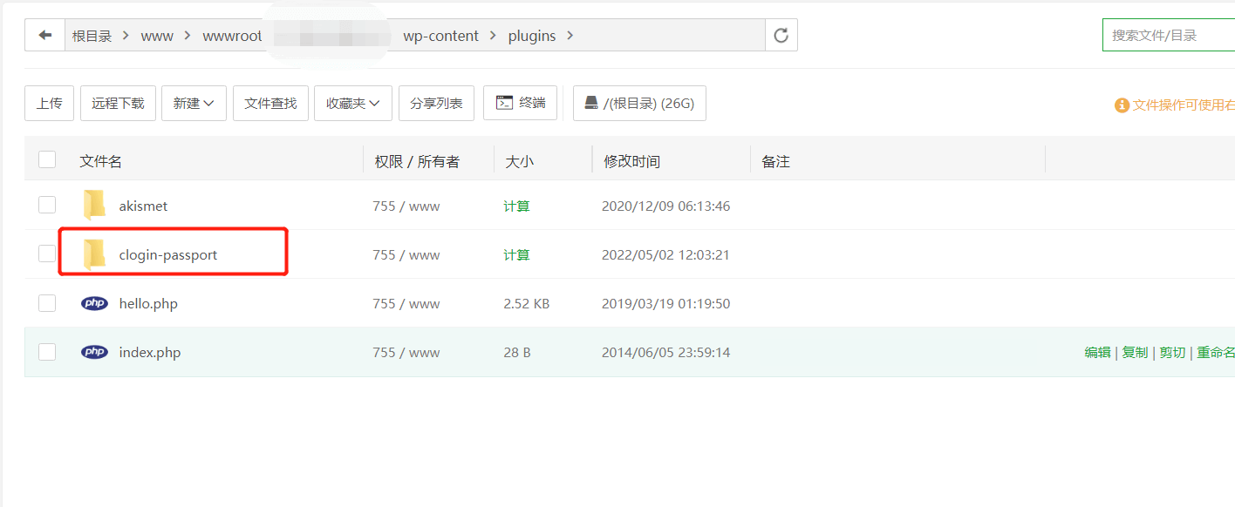Click 计算 to calculate clogin-passport size
Screen dimensions: 1235x507
coord(517,254)
